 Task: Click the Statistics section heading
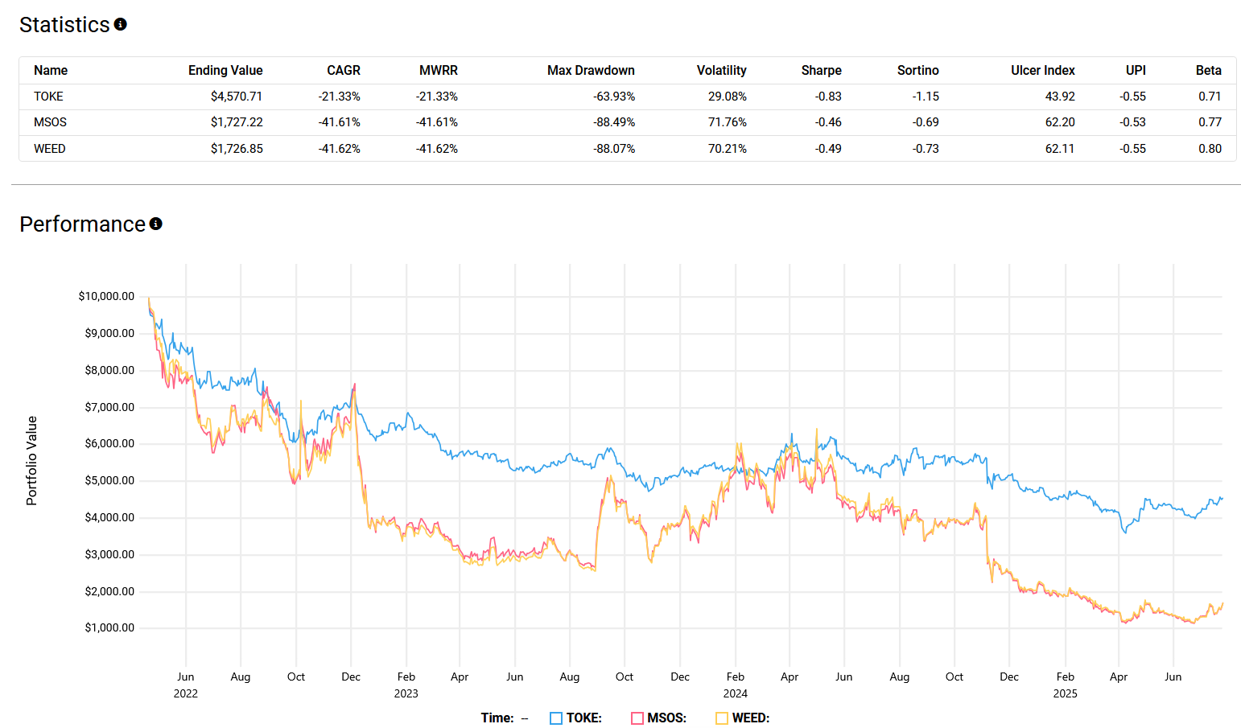[x=64, y=25]
